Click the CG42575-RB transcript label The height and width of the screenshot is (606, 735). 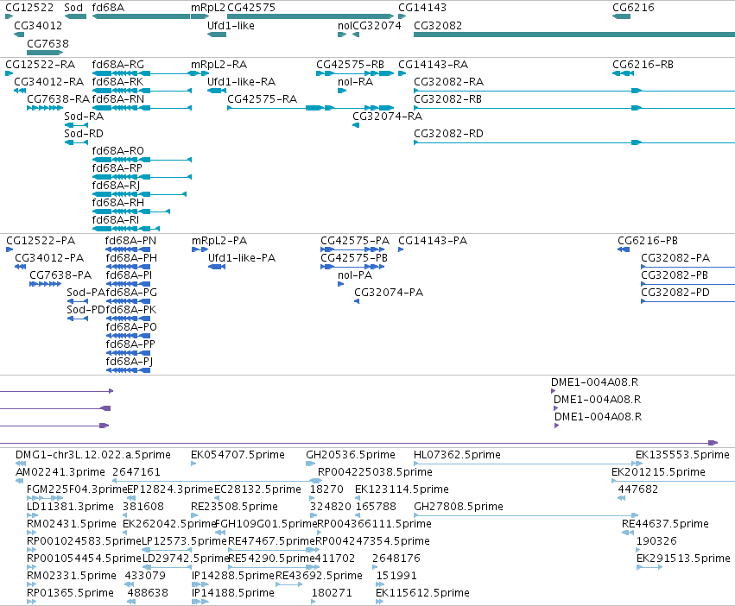pos(350,64)
